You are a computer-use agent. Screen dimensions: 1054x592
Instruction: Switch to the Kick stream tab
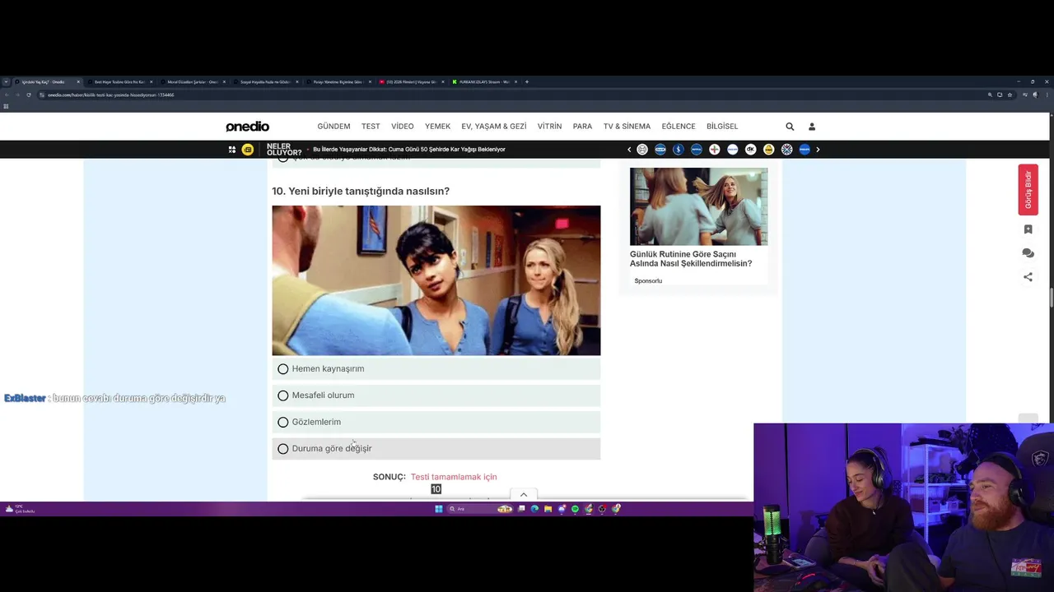483,82
